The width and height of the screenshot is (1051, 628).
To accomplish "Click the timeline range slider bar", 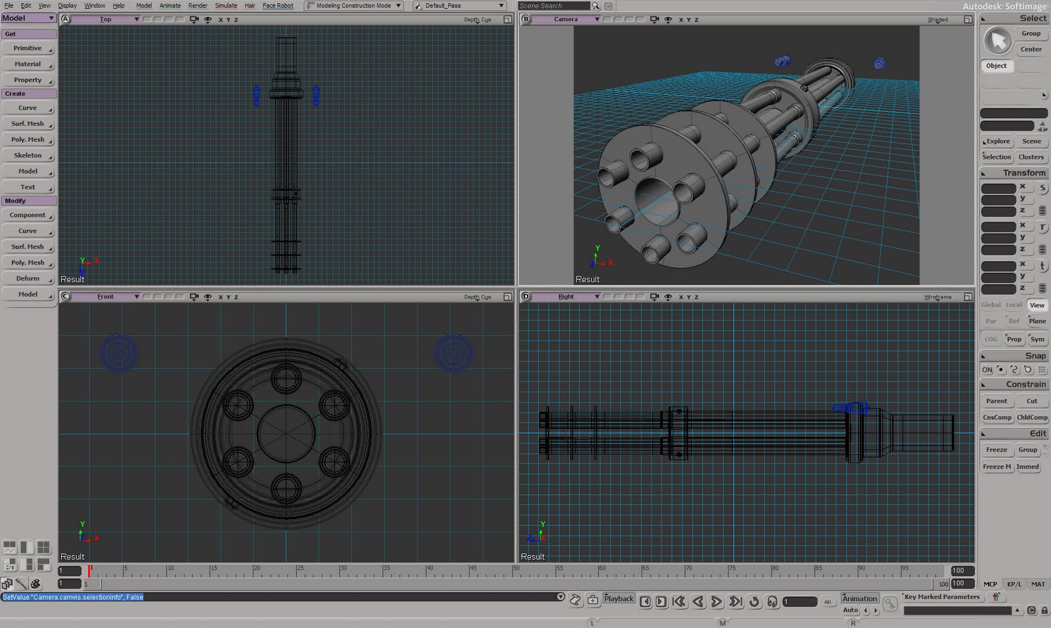I will click(518, 583).
